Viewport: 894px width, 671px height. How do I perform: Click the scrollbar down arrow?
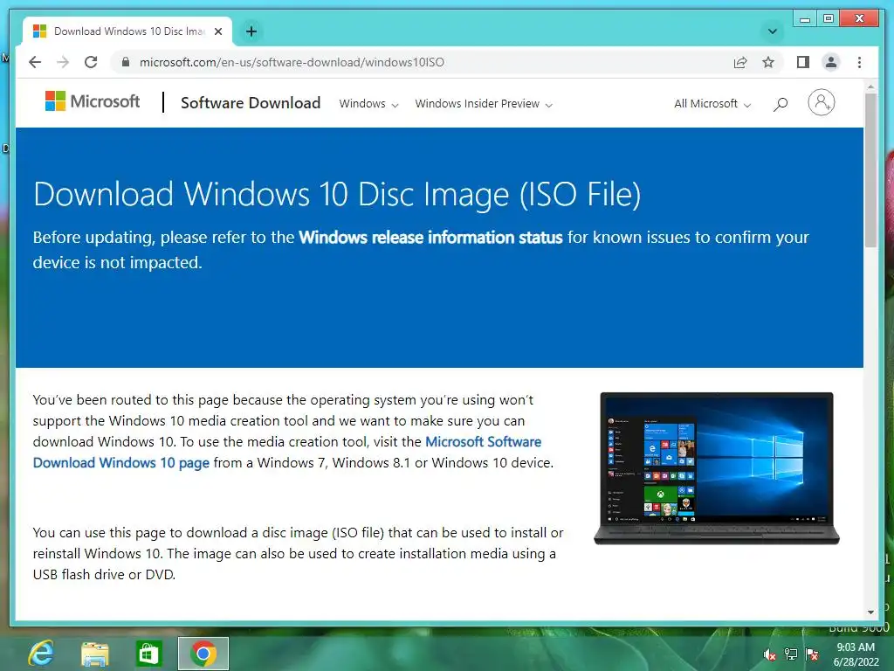click(870, 612)
